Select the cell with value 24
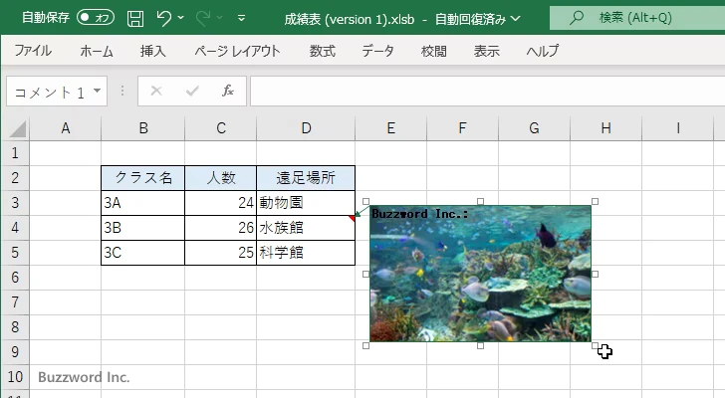This screenshot has height=398, width=725. [220, 203]
